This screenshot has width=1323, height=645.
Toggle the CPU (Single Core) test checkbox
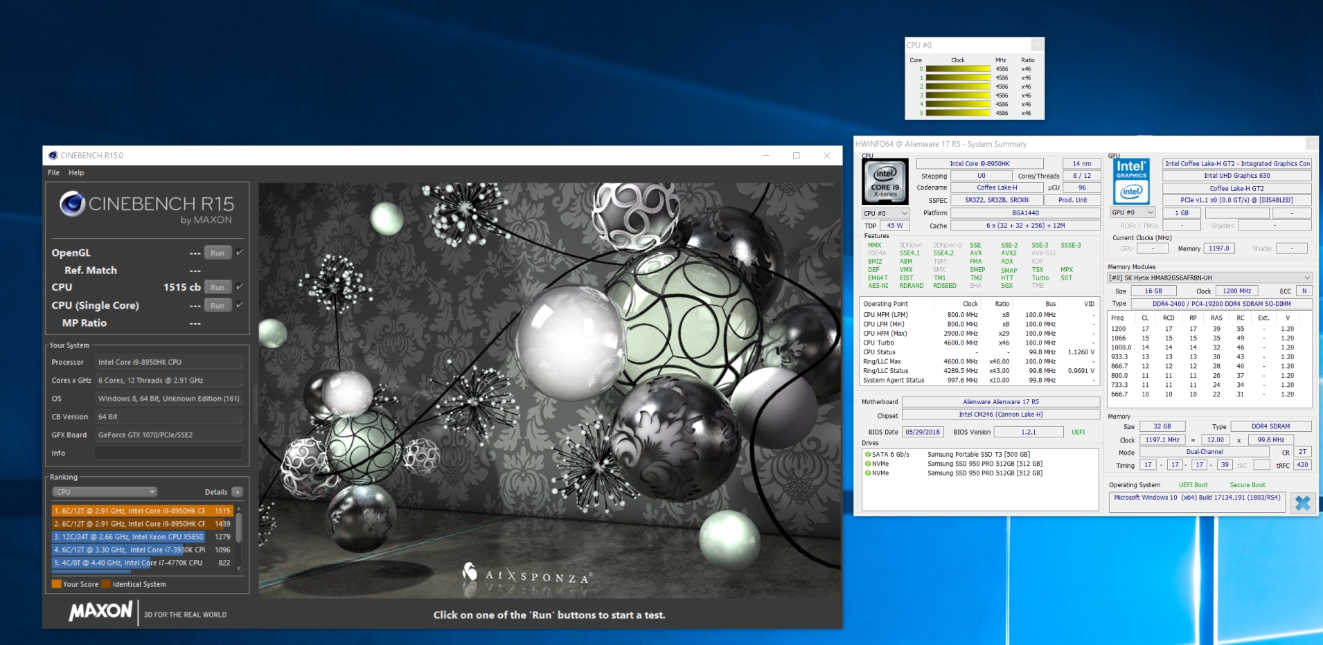[239, 305]
